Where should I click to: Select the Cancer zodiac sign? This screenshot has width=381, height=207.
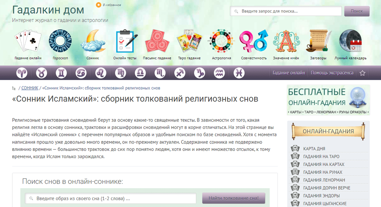click(x=81, y=73)
